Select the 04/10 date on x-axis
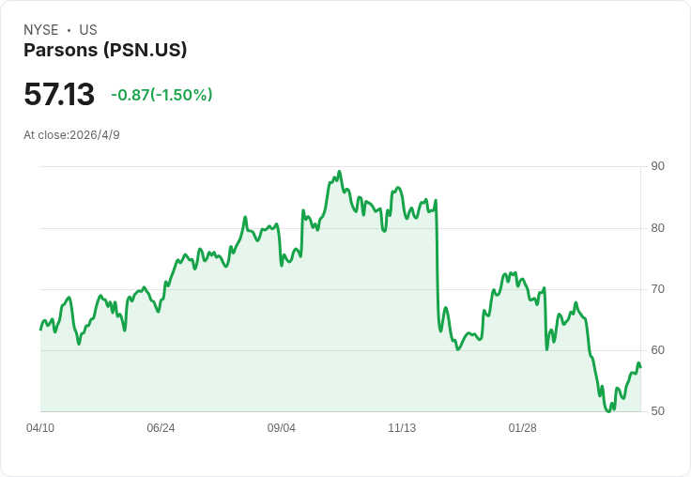Image resolution: width=691 pixels, height=477 pixels. click(40, 428)
